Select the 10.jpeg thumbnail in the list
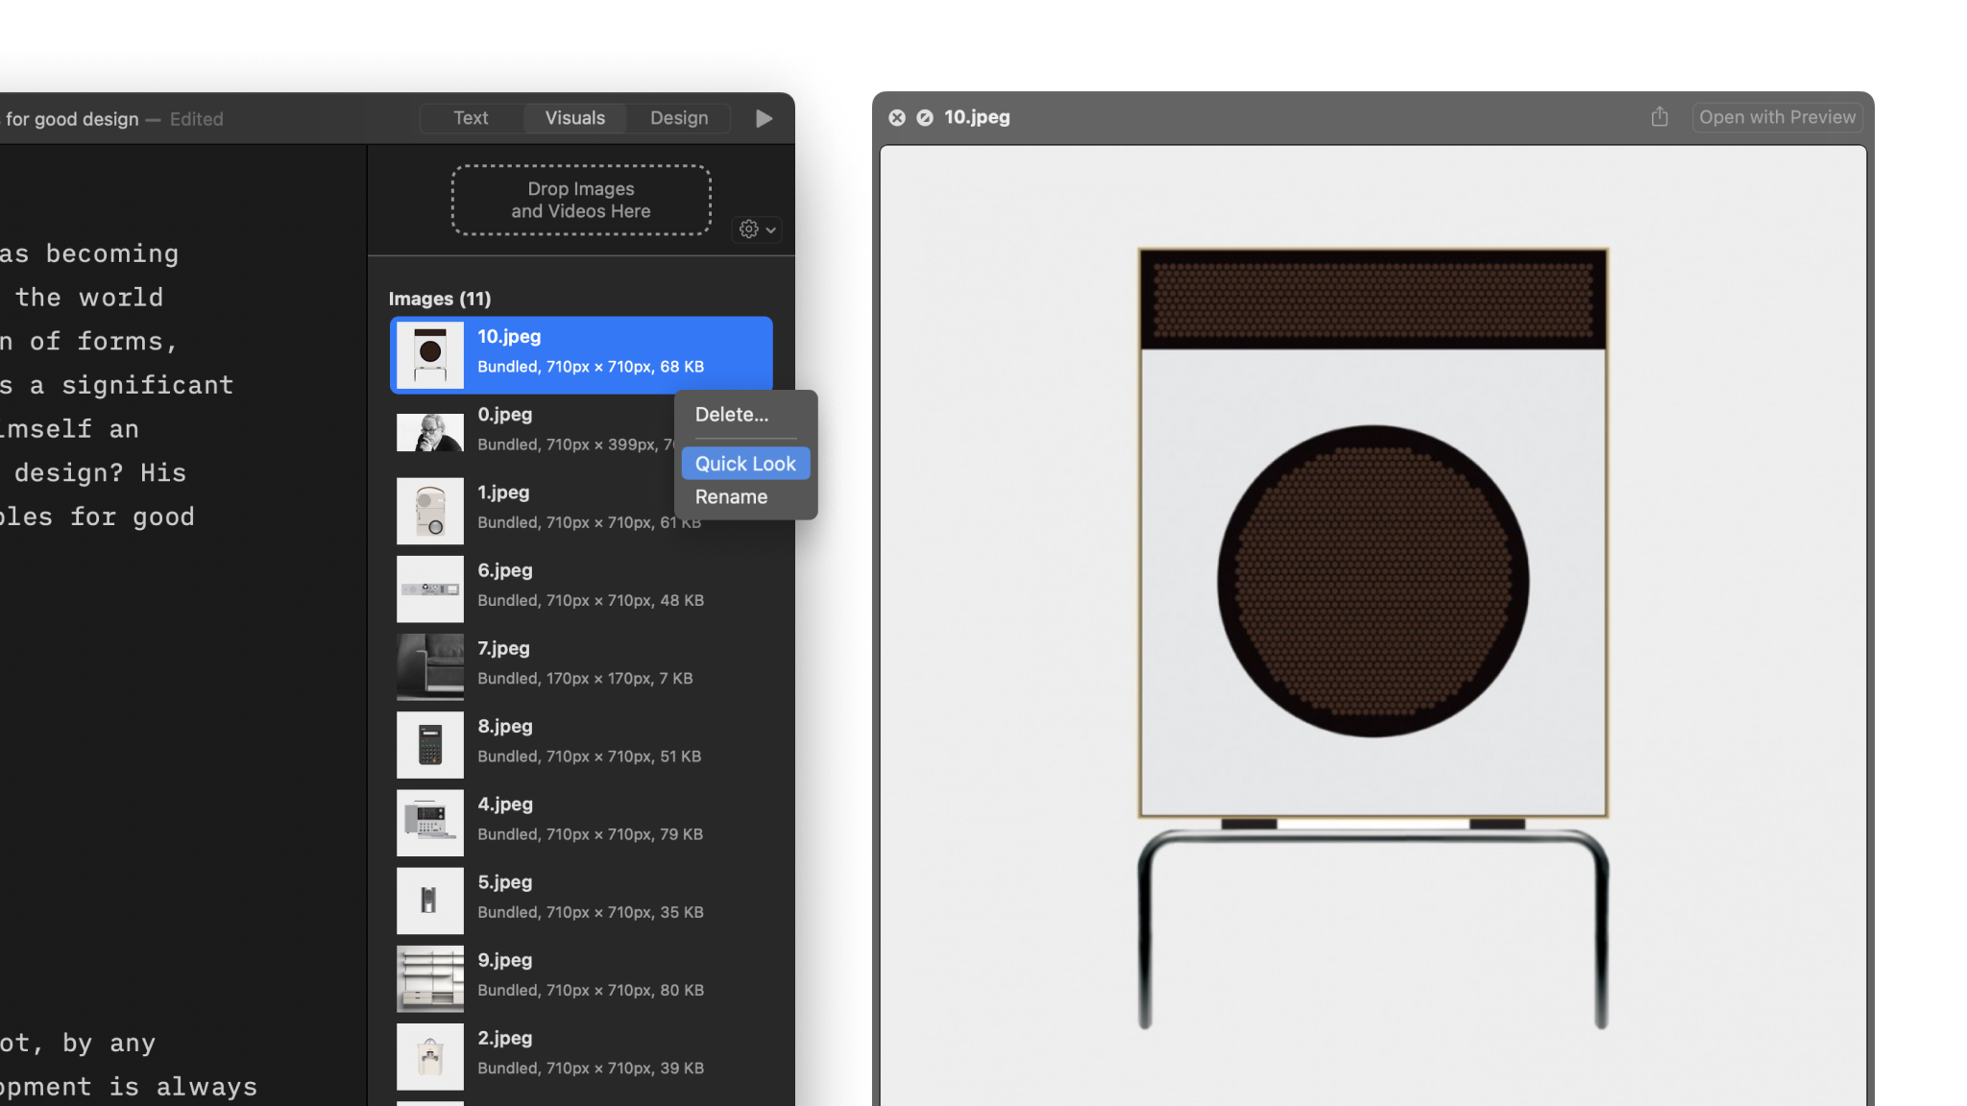1967x1106 pixels. [430, 355]
